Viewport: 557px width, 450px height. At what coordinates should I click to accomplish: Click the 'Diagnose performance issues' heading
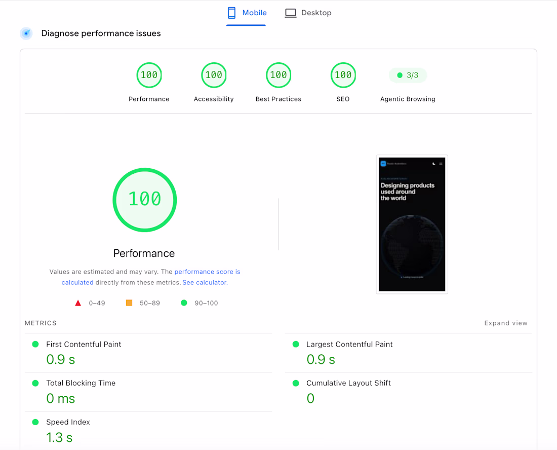point(101,33)
